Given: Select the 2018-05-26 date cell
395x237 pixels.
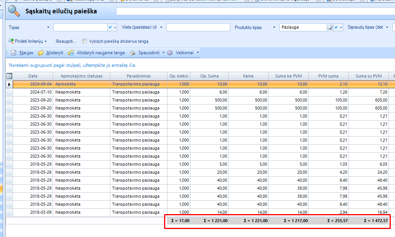Looking at the screenshot, I should pyautogui.click(x=33, y=172).
